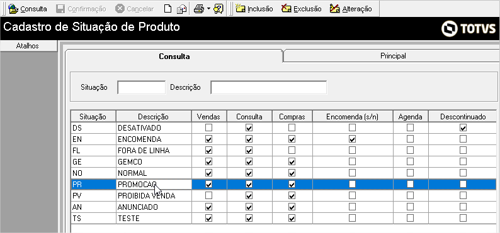Toggle Vendas checkbox for PROIBIDA VENDA
The width and height of the screenshot is (500, 233).
[x=208, y=195]
